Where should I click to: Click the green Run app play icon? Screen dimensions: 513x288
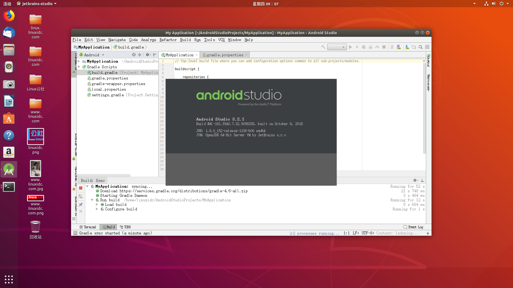(351, 47)
